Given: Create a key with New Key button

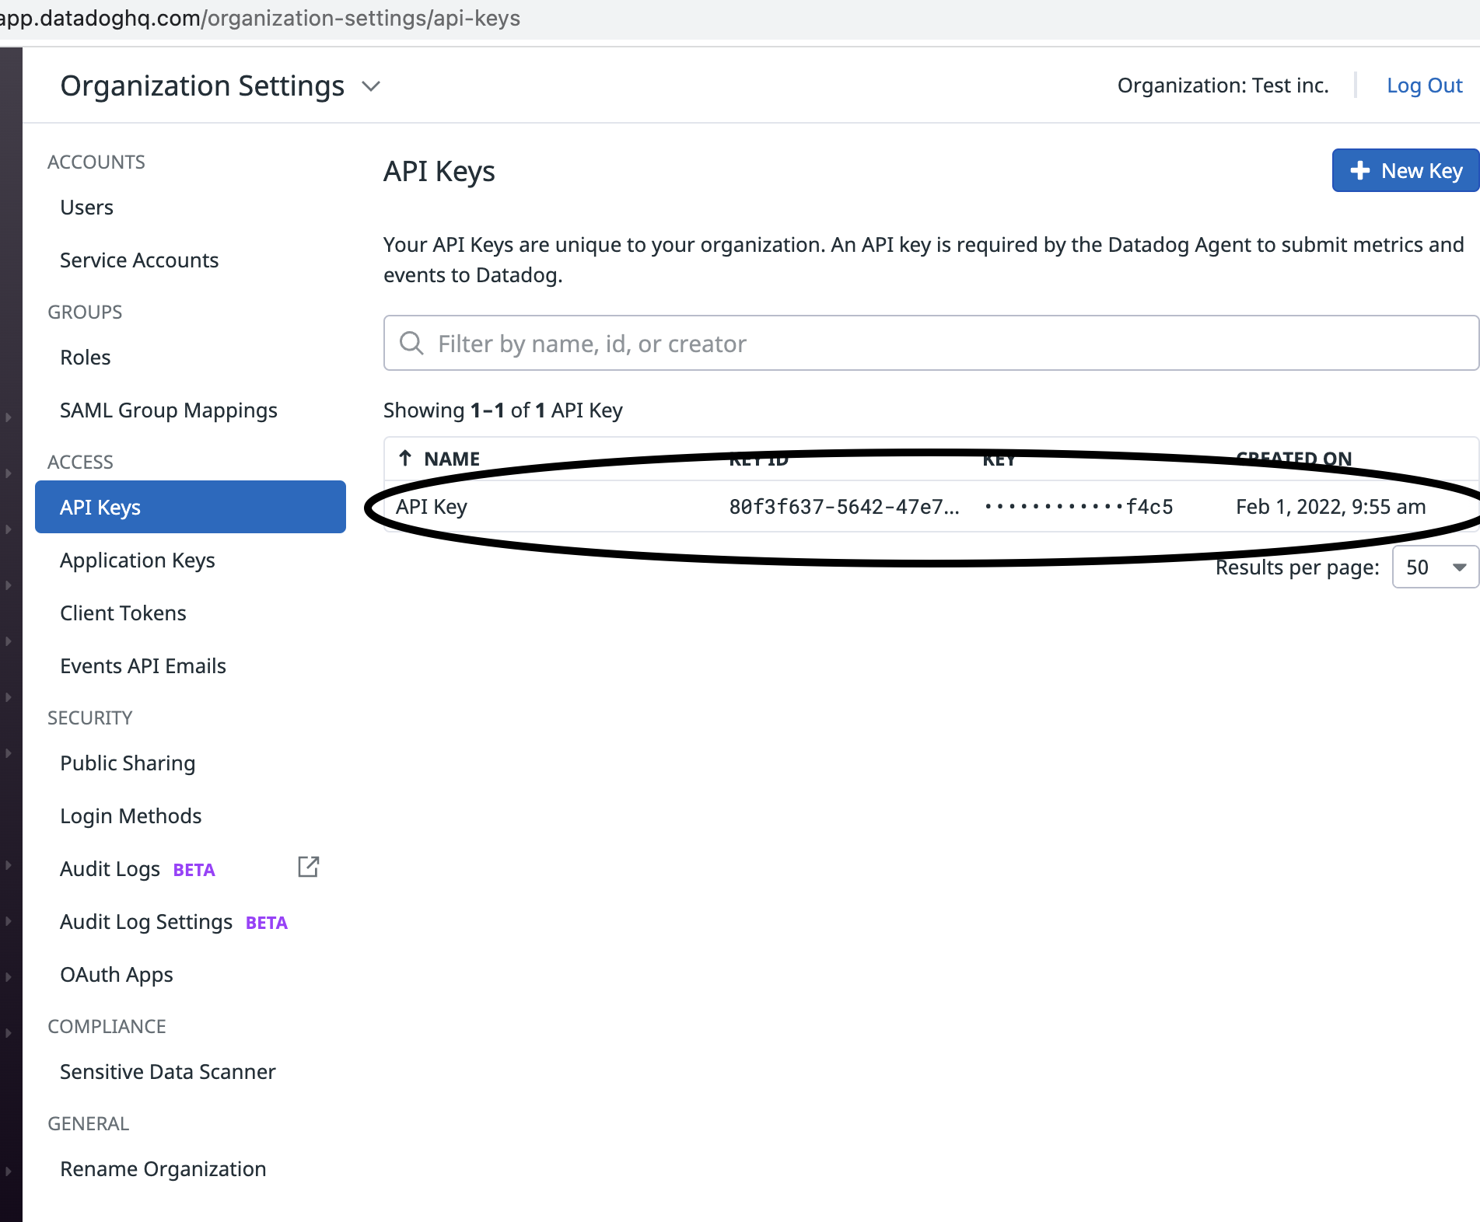Looking at the screenshot, I should tap(1405, 170).
